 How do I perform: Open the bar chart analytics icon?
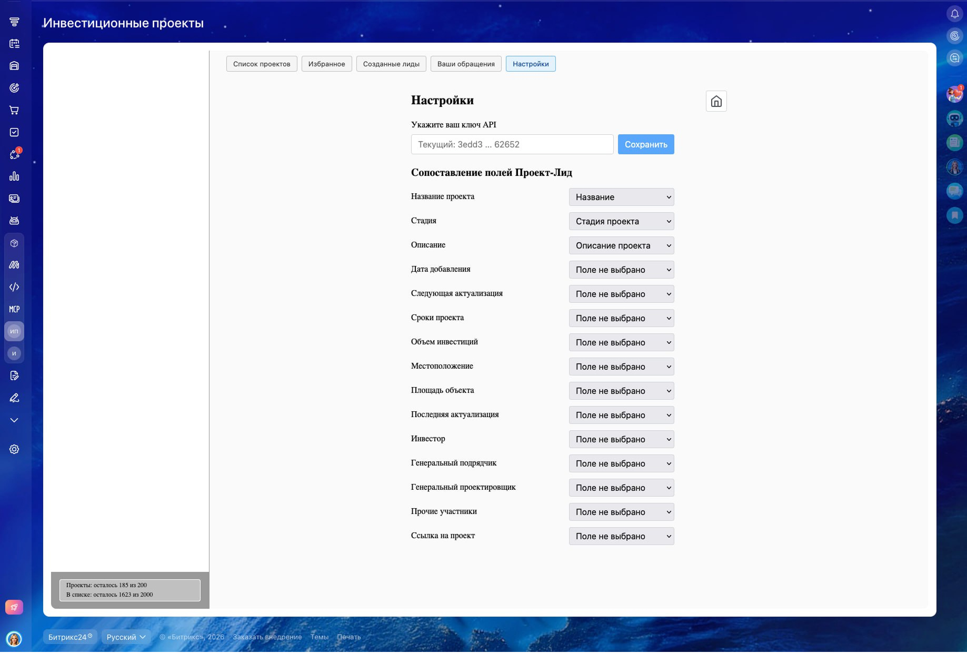pos(14,176)
